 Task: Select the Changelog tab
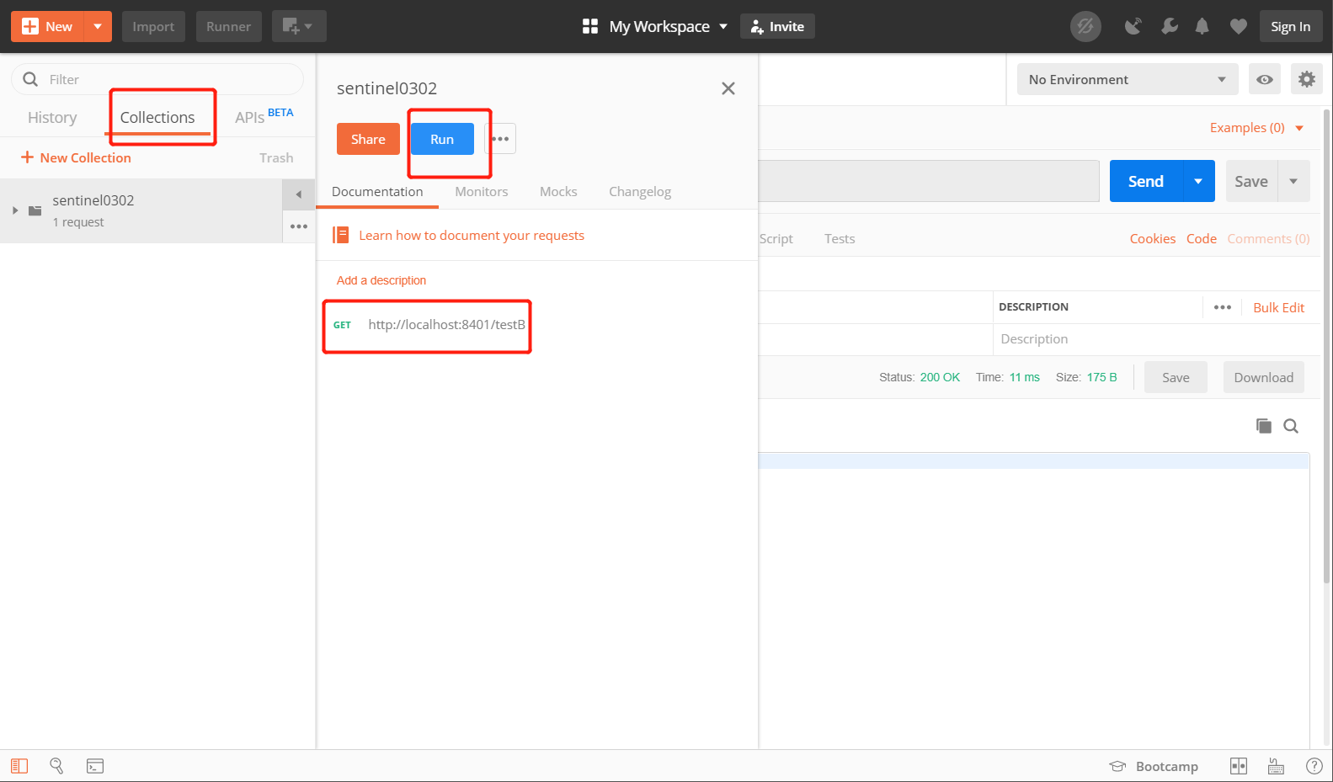pos(640,191)
